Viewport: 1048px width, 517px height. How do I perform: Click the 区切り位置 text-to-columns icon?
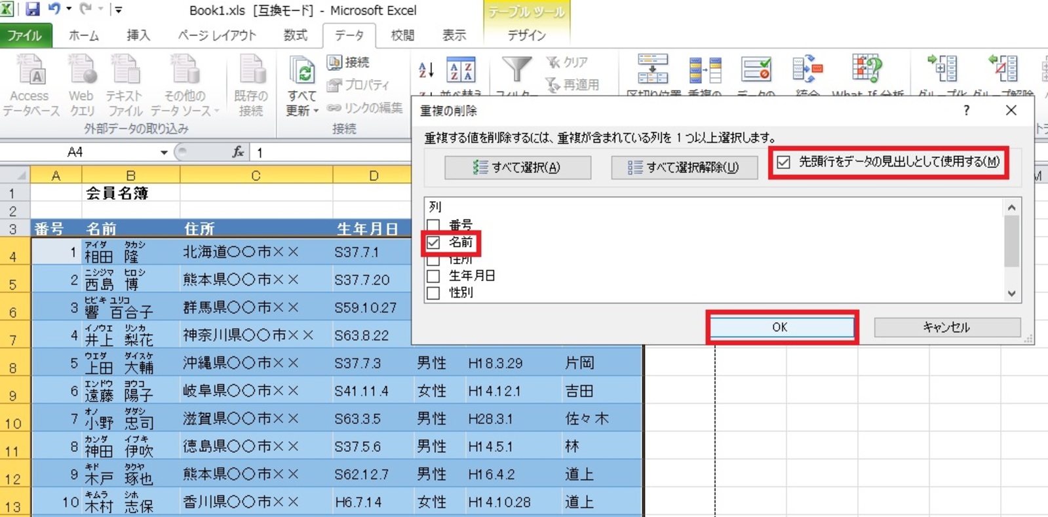coord(653,69)
